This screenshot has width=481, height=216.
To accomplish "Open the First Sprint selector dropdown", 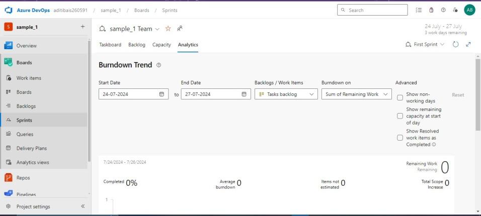I will tap(425, 44).
